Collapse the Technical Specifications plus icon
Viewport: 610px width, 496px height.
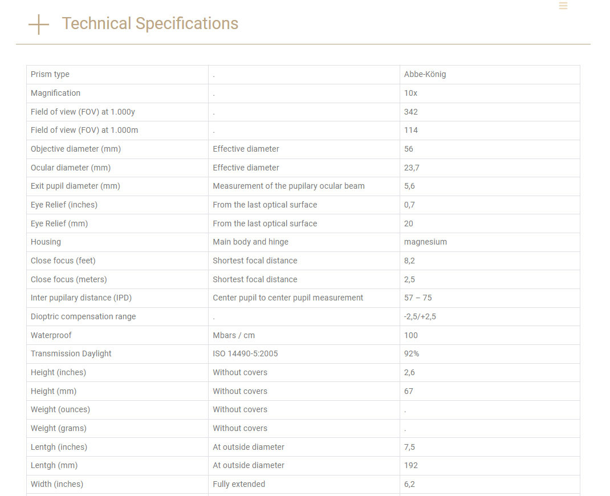[x=38, y=24]
